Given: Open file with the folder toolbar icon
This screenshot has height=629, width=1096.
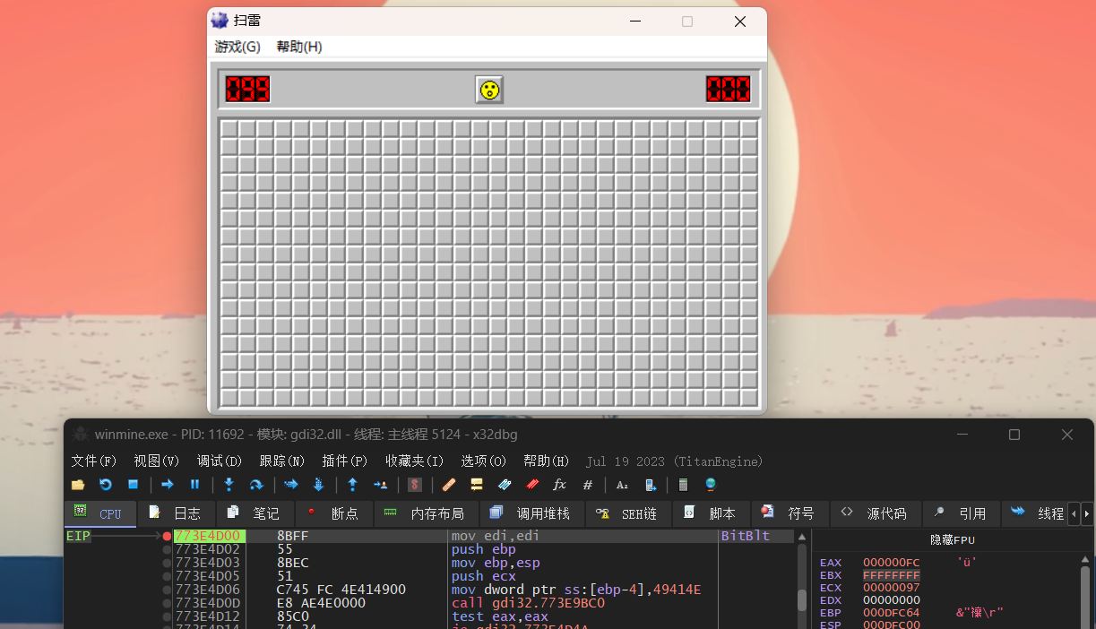Looking at the screenshot, I should pyautogui.click(x=78, y=485).
